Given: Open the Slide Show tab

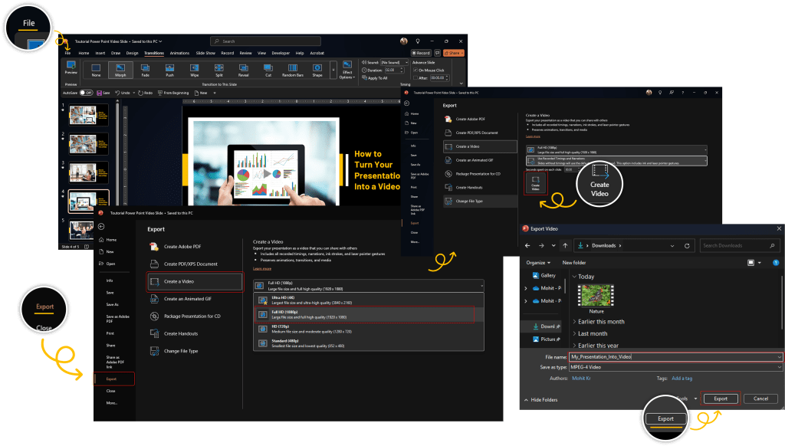Looking at the screenshot, I should [205, 53].
